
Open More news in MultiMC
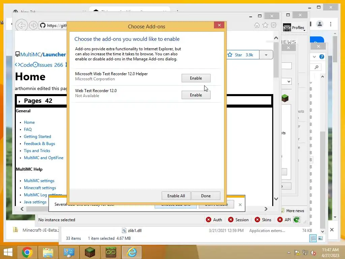[x=293, y=211]
